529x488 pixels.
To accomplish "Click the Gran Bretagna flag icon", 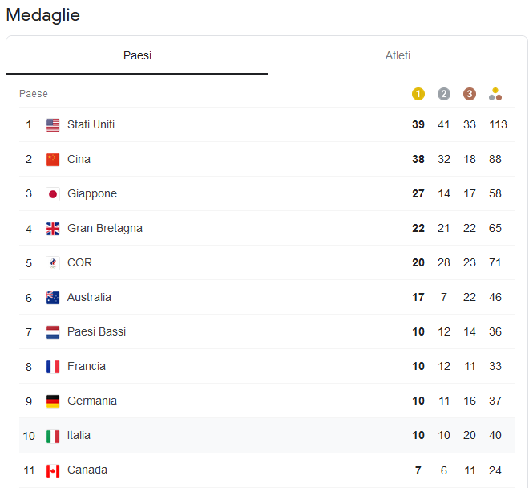I will coord(53,229).
